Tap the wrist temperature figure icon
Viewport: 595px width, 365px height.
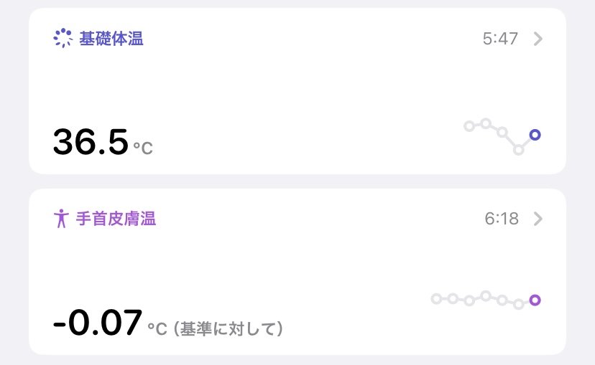[61, 219]
